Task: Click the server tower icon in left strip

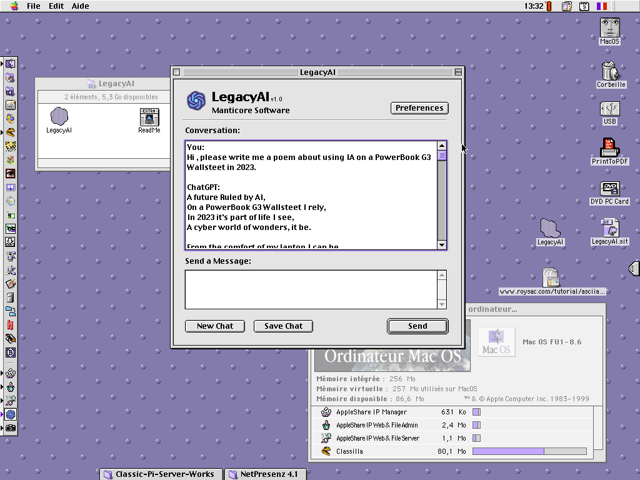Action: (x=10, y=297)
